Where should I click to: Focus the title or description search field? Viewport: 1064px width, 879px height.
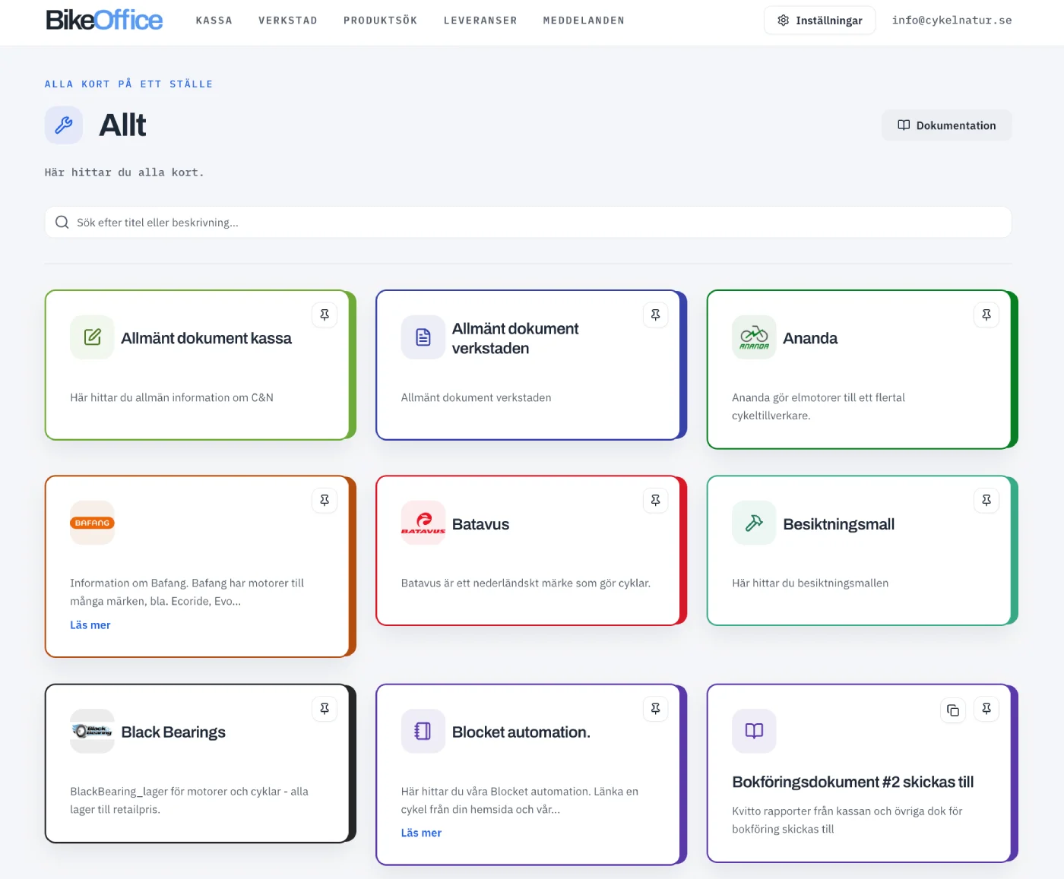click(528, 223)
